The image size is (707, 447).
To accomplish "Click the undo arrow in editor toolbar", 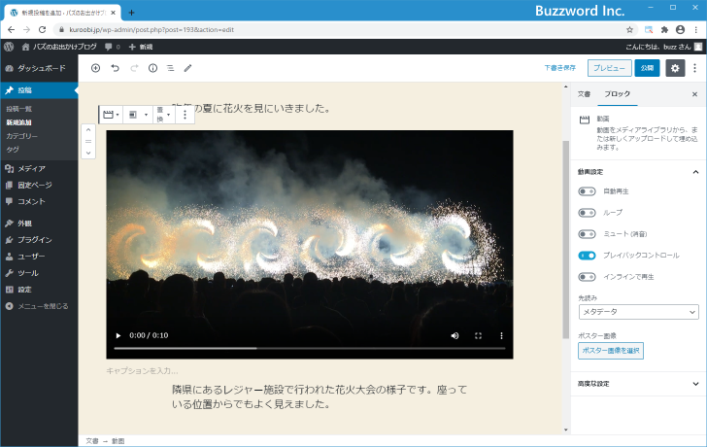I will click(115, 68).
